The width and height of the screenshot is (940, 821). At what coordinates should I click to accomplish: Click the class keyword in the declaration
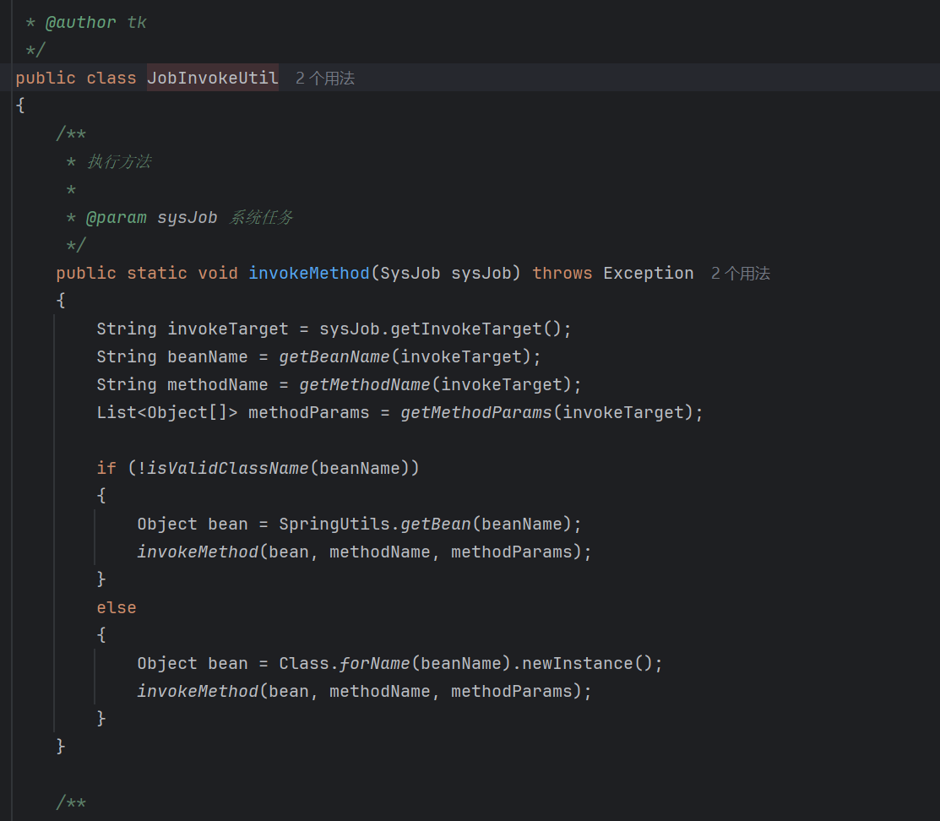111,78
